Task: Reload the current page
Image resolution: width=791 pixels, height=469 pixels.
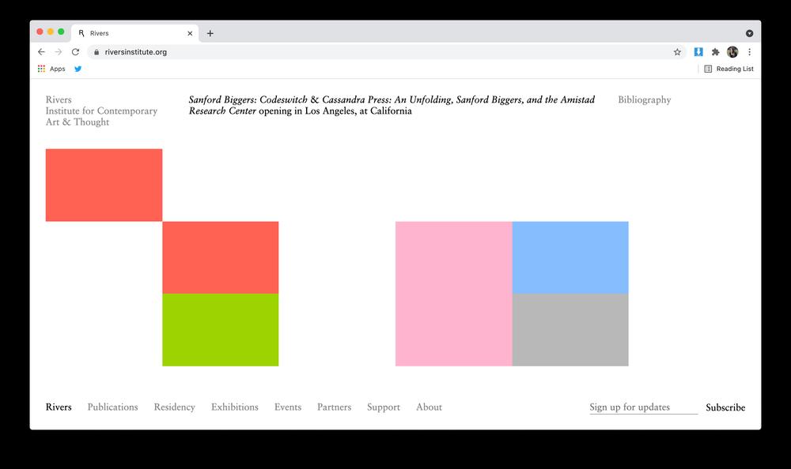Action: click(x=75, y=52)
